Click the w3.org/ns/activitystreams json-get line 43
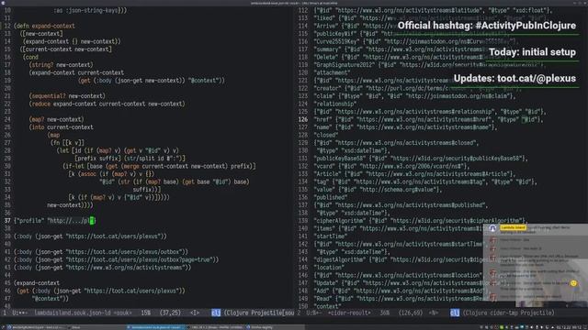This screenshot has width=588, height=330. pyautogui.click(x=102, y=268)
